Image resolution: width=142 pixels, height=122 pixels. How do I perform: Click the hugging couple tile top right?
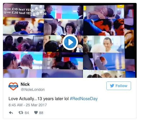click(104, 12)
